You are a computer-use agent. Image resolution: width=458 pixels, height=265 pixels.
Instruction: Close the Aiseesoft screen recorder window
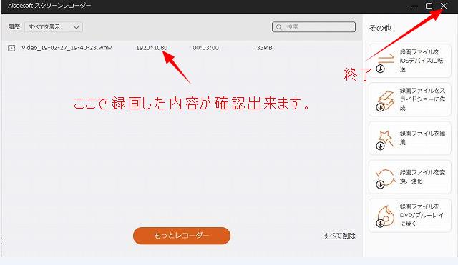pyautogui.click(x=444, y=6)
